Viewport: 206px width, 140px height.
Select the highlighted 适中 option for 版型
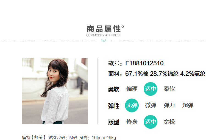point(151,122)
